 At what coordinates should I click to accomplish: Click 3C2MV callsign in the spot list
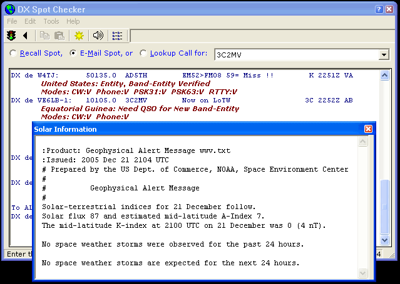click(136, 100)
